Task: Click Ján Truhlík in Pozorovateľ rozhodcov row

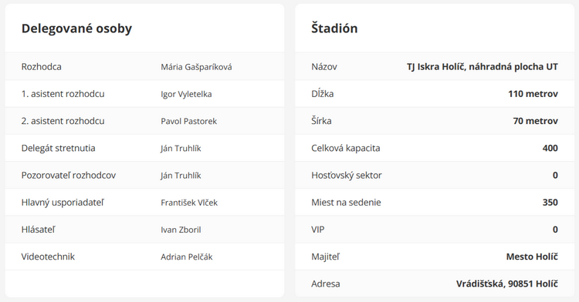Action: pos(181,176)
